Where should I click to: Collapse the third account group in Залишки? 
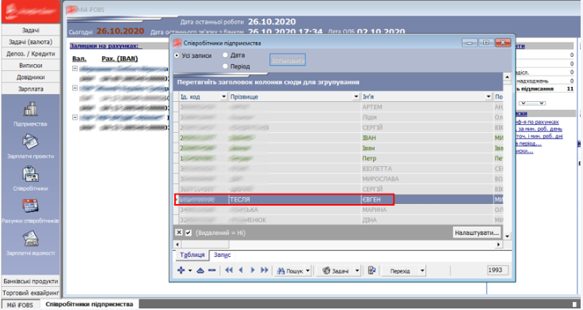pos(74,117)
